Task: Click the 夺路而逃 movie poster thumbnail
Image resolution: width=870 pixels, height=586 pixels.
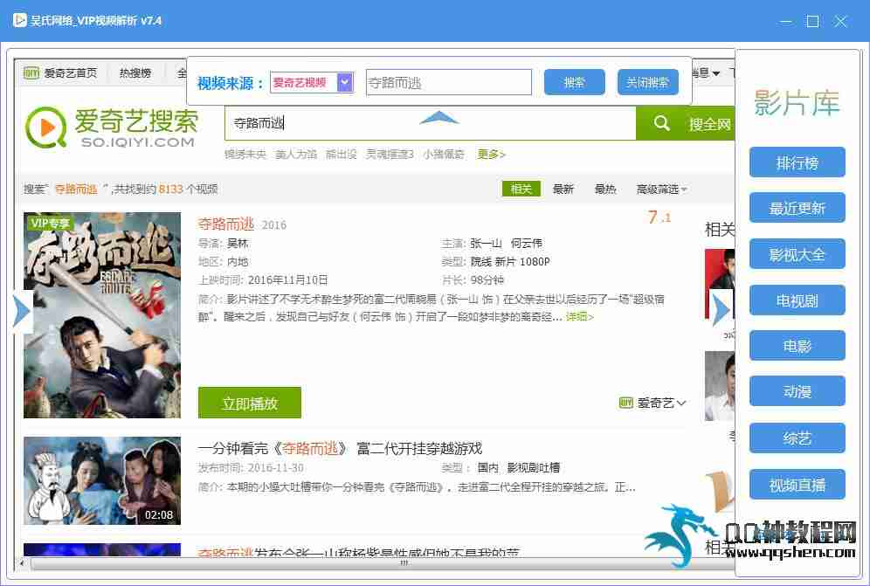Action: coord(102,315)
